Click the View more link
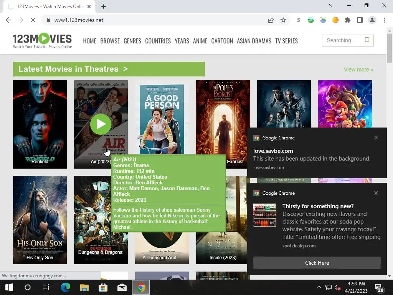 click(358, 70)
